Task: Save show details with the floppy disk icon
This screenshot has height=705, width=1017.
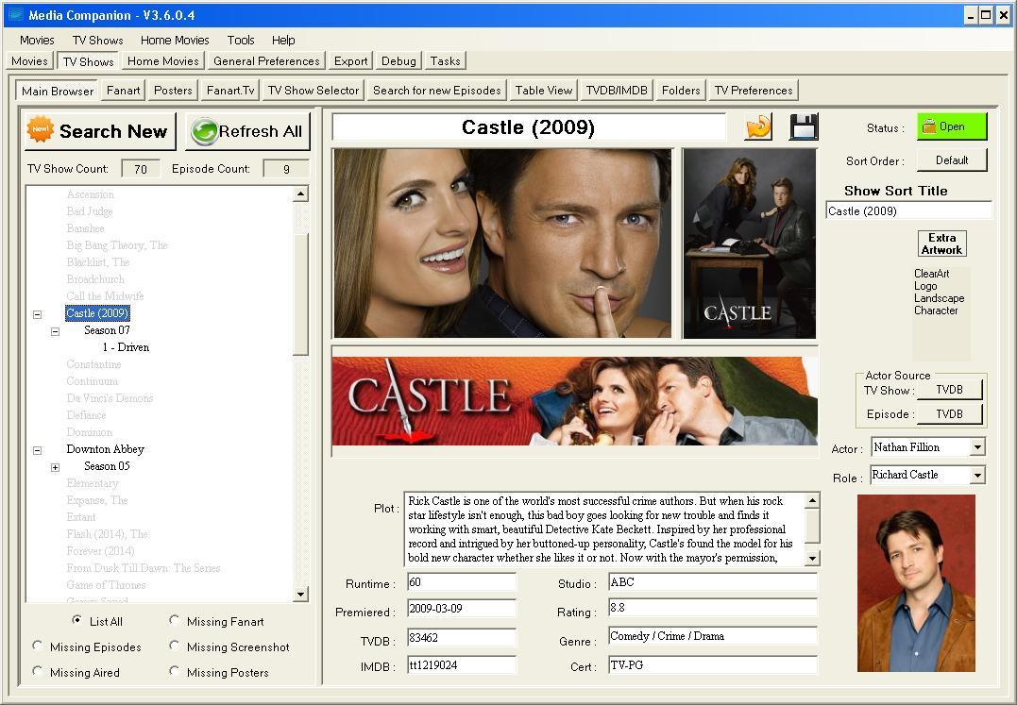Action: click(x=804, y=127)
